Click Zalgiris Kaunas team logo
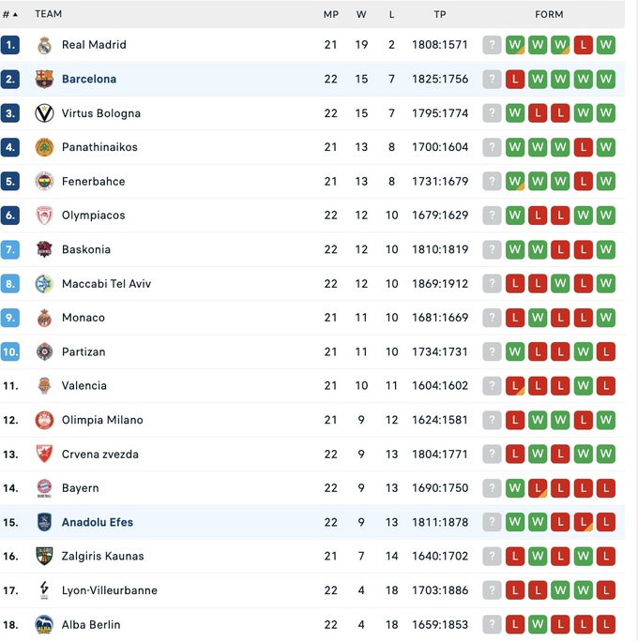 pyautogui.click(x=44, y=556)
